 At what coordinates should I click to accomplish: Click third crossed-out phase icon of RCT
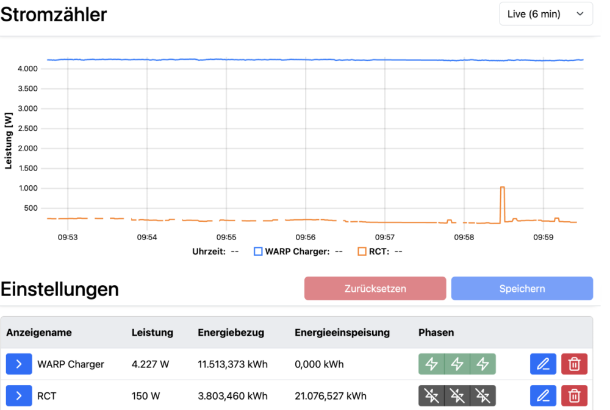483,396
